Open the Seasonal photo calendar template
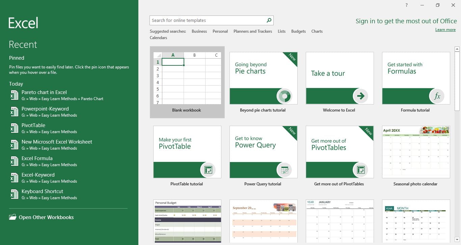 point(415,152)
